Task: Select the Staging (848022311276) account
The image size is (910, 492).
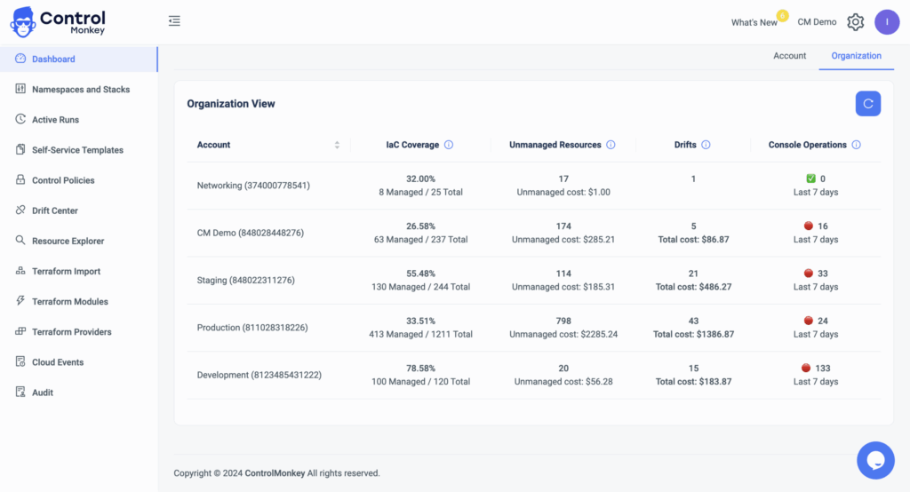Action: (245, 281)
